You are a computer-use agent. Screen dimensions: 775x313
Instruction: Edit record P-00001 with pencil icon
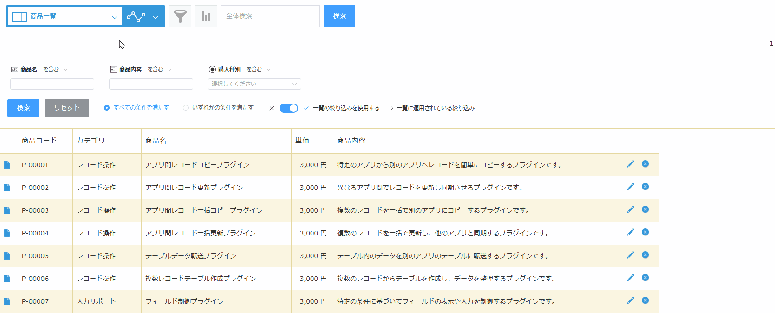(x=630, y=164)
